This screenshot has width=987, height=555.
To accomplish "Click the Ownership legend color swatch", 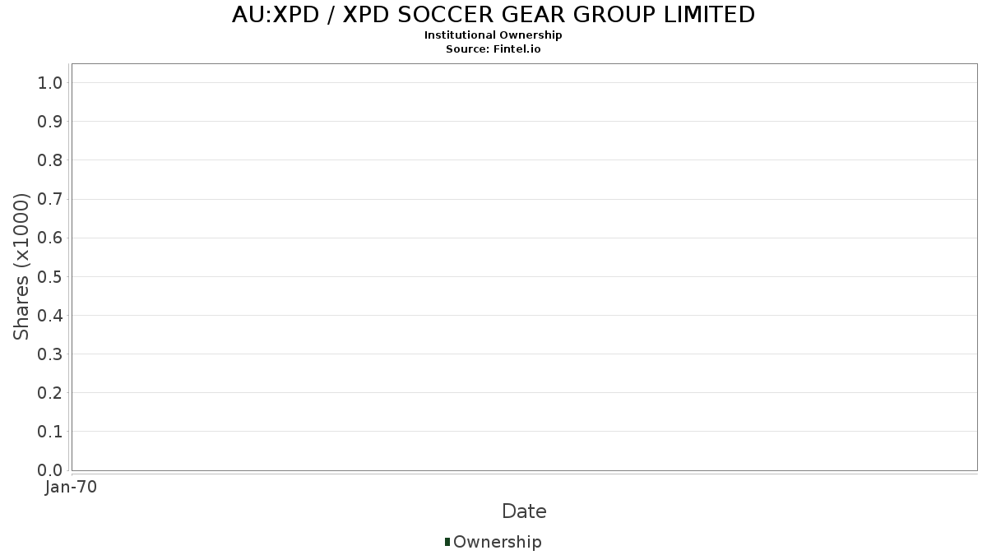I will coord(447,542).
